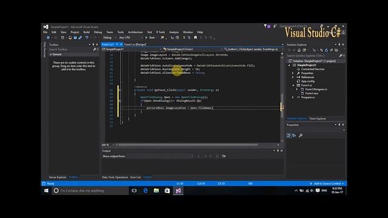Click the Alphabetical sort icon in Properties
Screen dimensions: 388x218
tap(294, 136)
